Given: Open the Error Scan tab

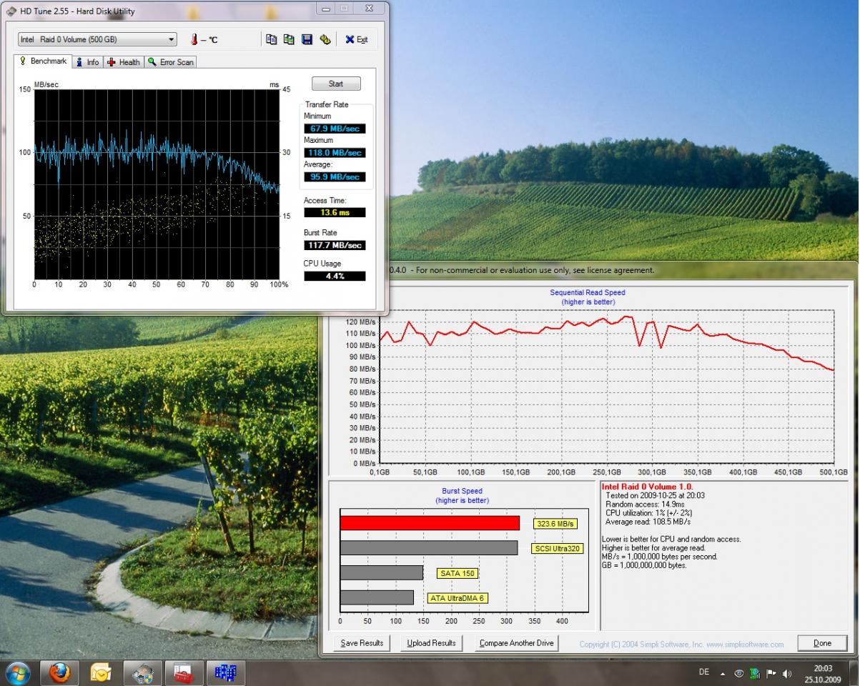Looking at the screenshot, I should (x=170, y=62).
